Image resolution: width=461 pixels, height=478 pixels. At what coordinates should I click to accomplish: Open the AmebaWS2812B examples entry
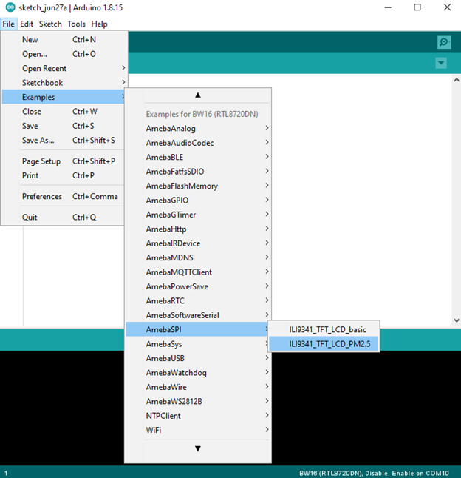(x=198, y=401)
